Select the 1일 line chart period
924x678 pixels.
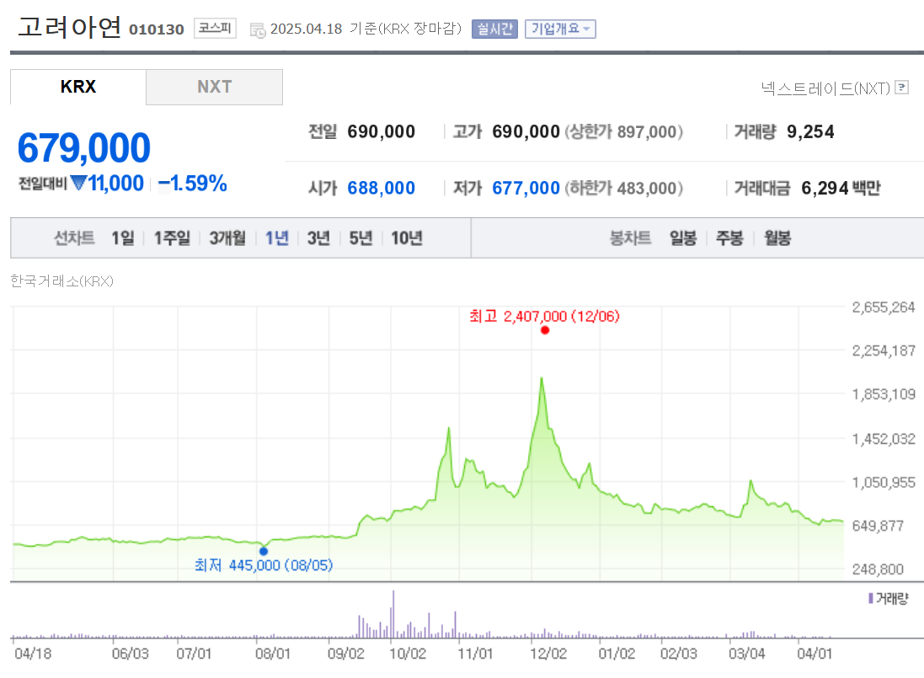(123, 238)
